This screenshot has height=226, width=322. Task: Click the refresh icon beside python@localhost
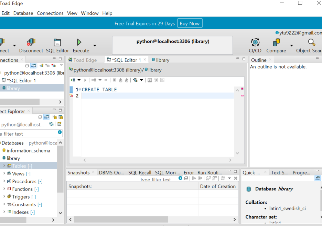[51, 124]
